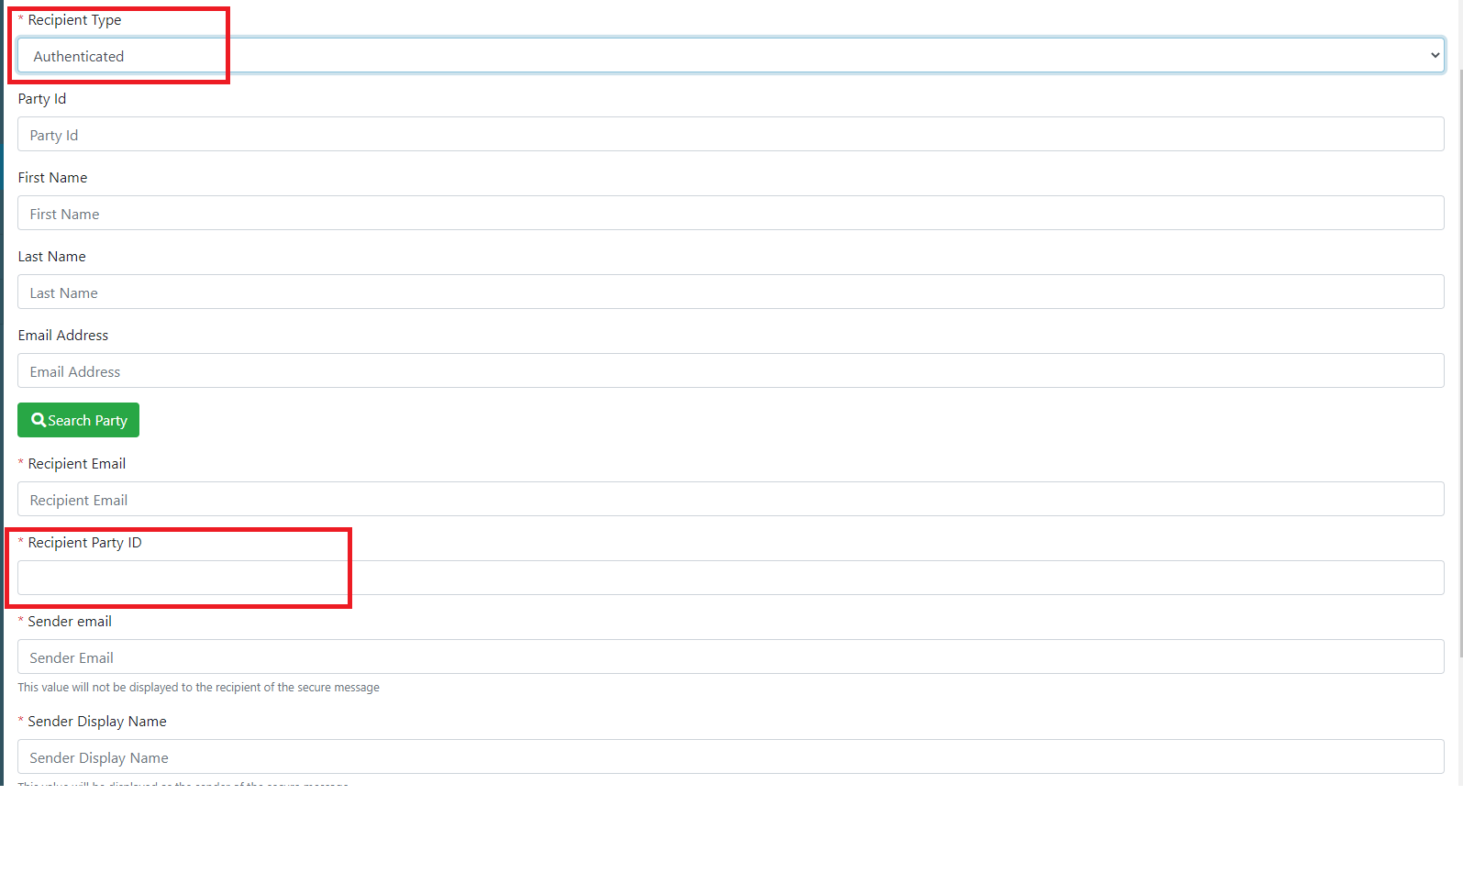This screenshot has width=1463, height=894.
Task: Focus the First Name input
Action: [x=730, y=213]
